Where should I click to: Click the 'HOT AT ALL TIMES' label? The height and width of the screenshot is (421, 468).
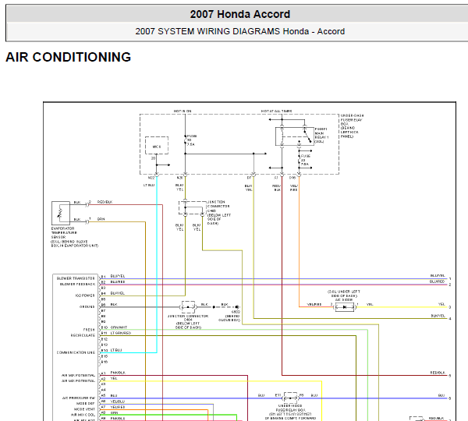pos(276,111)
